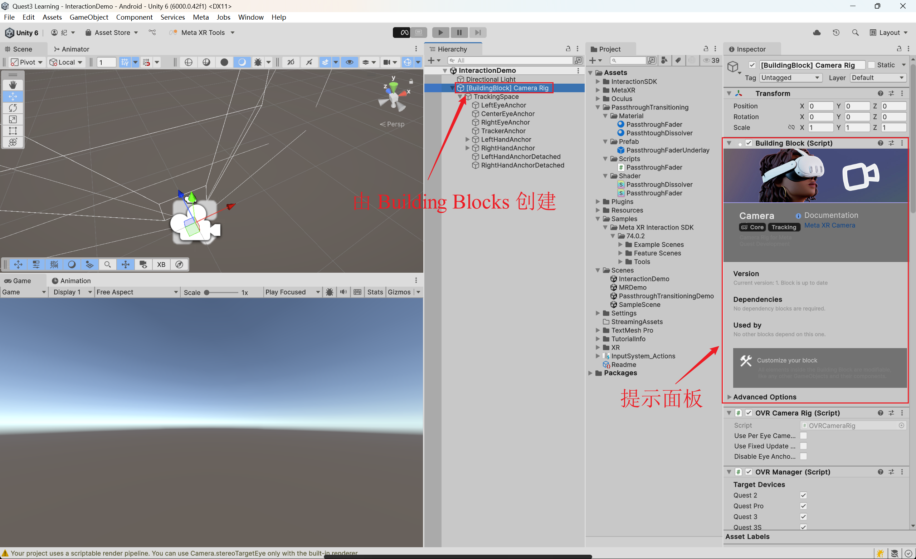Toggle hidden packages visibility count 39

[711, 60]
